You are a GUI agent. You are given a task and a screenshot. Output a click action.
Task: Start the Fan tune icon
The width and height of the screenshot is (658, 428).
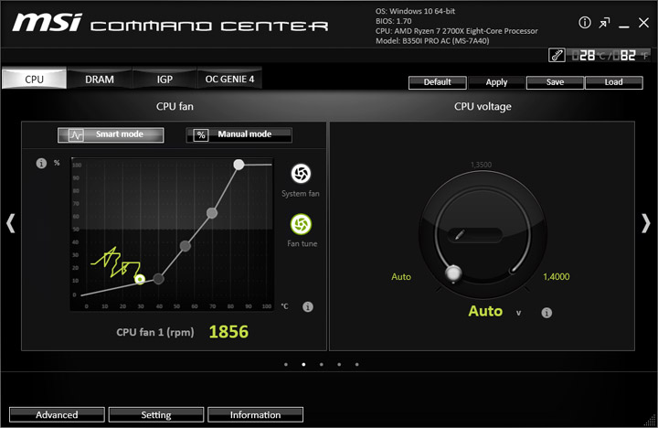tap(301, 224)
